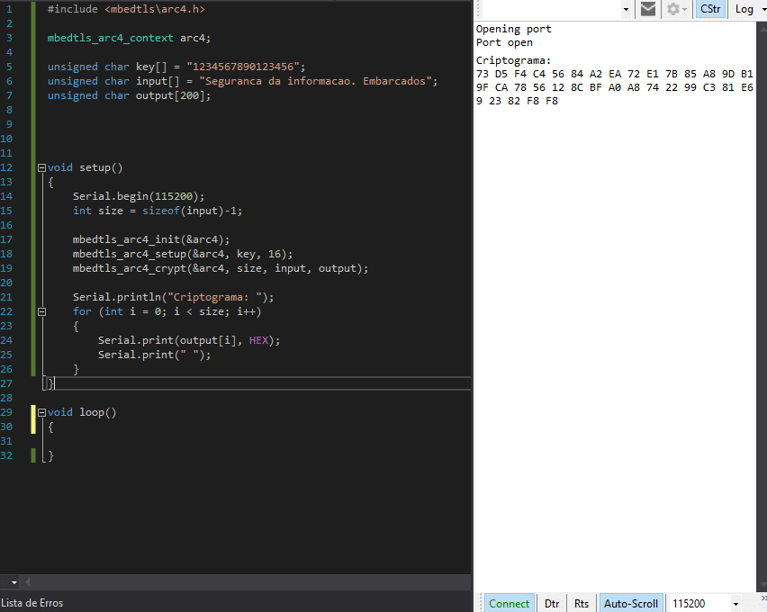Click "Opening port" line in serial output
This screenshot has height=612, width=767.
coord(514,29)
